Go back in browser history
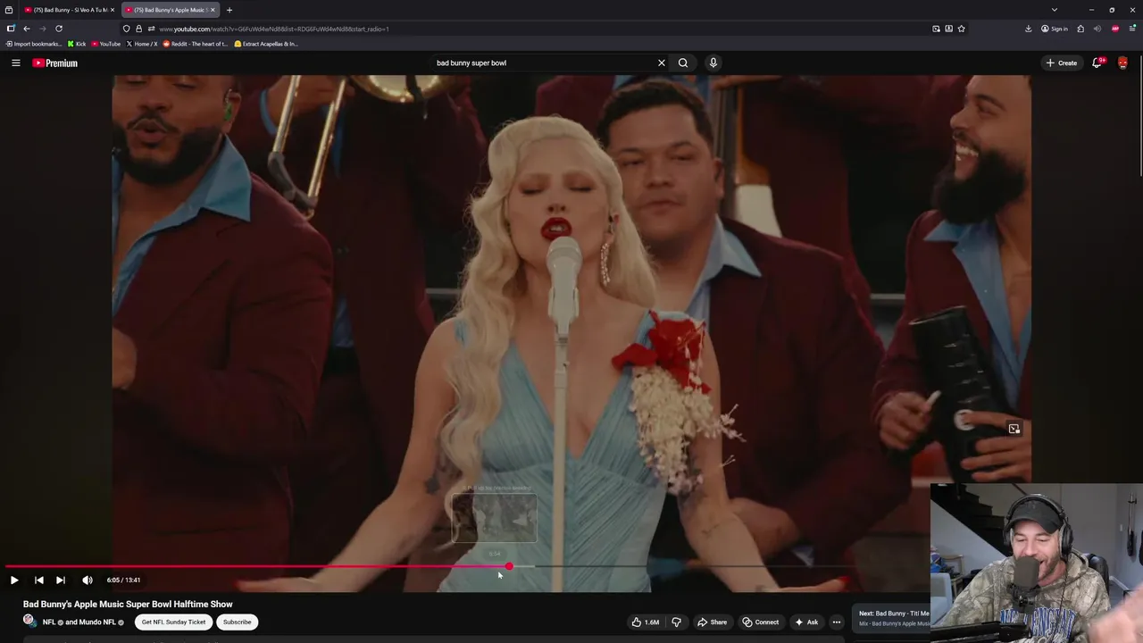Screen dimensions: 1143x643 pos(27,29)
